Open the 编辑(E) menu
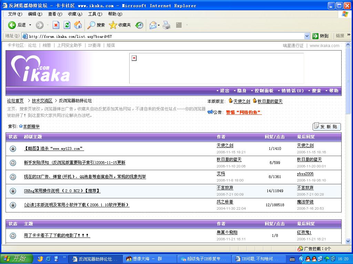The height and width of the screenshot is (264, 353). click(35, 14)
